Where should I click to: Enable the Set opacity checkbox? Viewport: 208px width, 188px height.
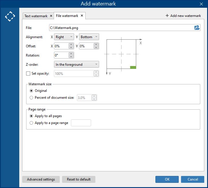click(28, 73)
